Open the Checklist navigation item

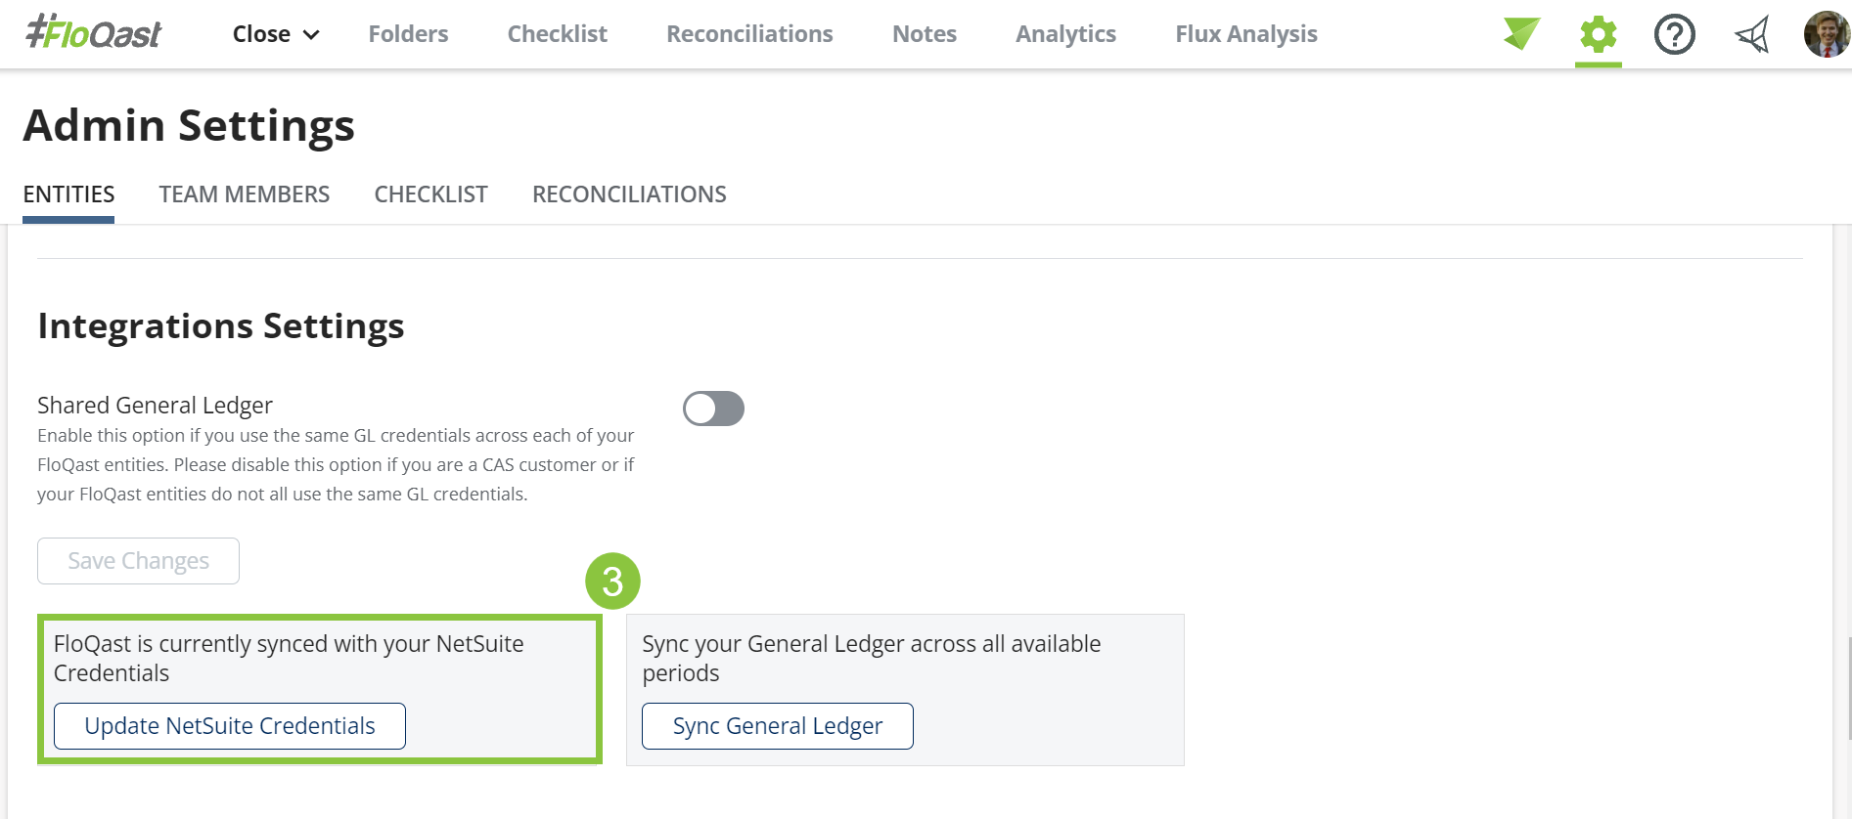click(557, 34)
